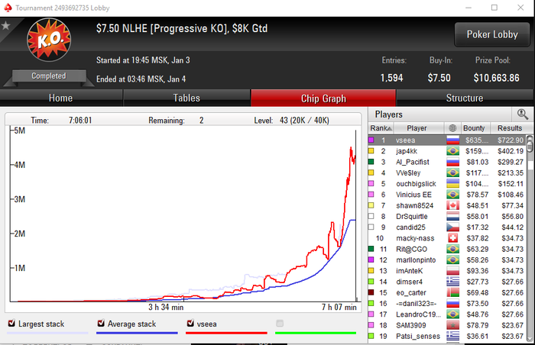The height and width of the screenshot is (345, 535).
Task: Click the $402.19 result value
Action: tap(511, 151)
